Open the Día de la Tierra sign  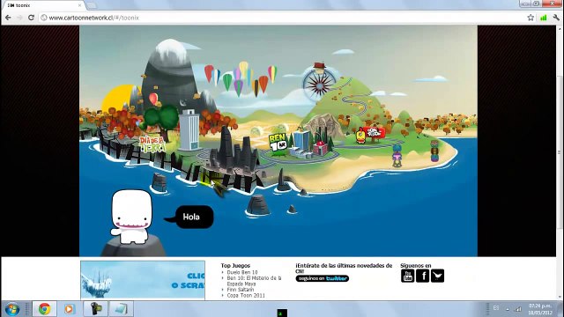152,144
